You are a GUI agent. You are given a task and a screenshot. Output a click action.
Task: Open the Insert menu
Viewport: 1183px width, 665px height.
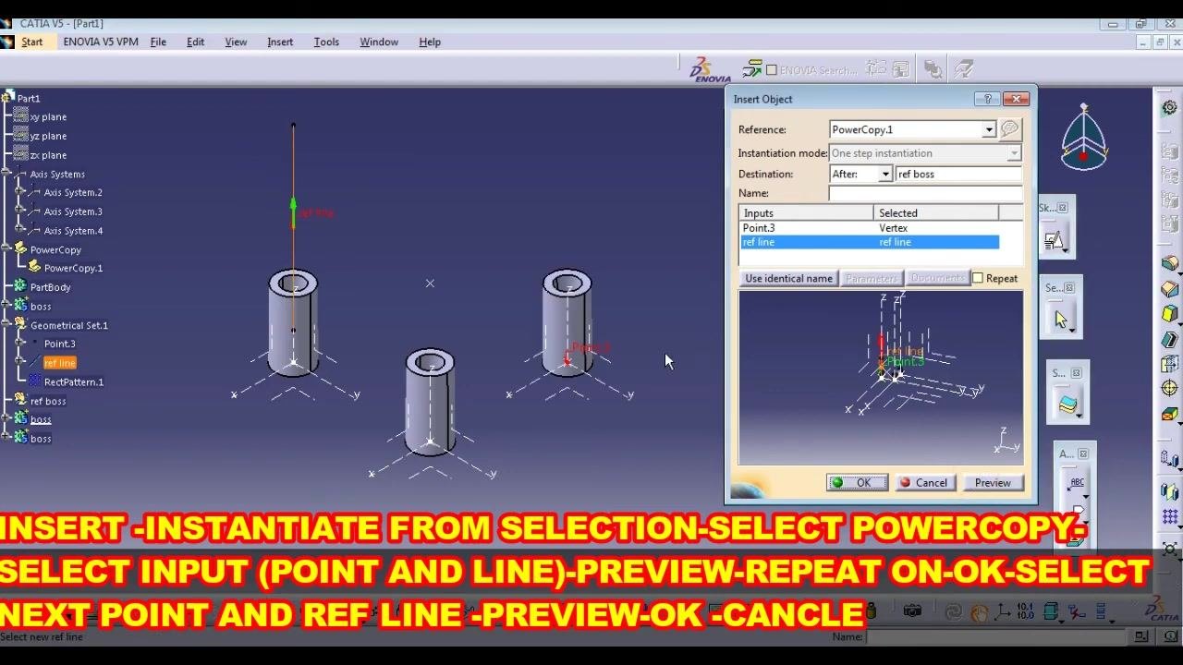[280, 42]
